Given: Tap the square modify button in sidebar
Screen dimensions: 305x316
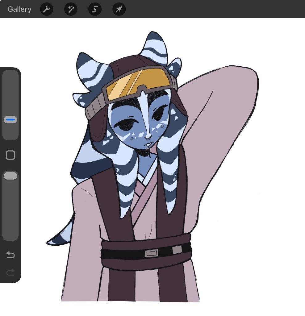Looking at the screenshot, I should pos(10,155).
